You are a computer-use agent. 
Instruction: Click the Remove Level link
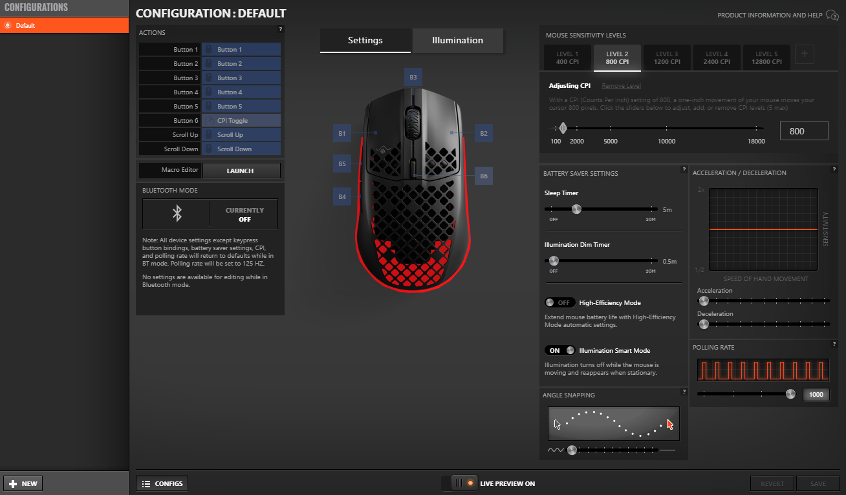pyautogui.click(x=621, y=86)
